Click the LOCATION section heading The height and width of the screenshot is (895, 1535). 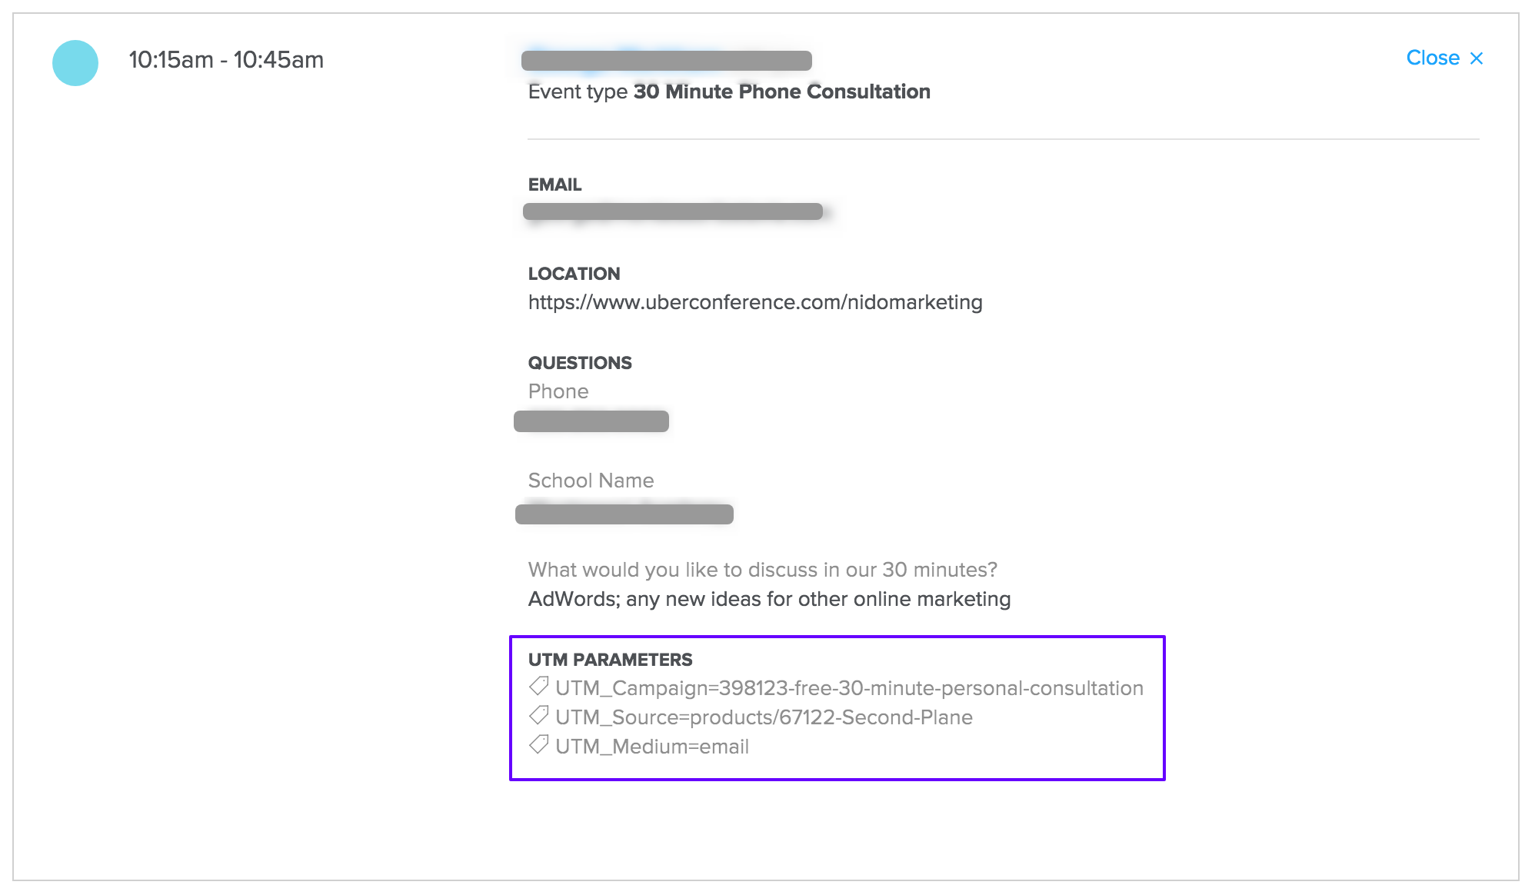pyautogui.click(x=574, y=274)
